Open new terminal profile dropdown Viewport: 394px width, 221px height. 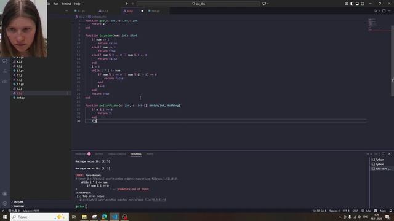coord(371,154)
